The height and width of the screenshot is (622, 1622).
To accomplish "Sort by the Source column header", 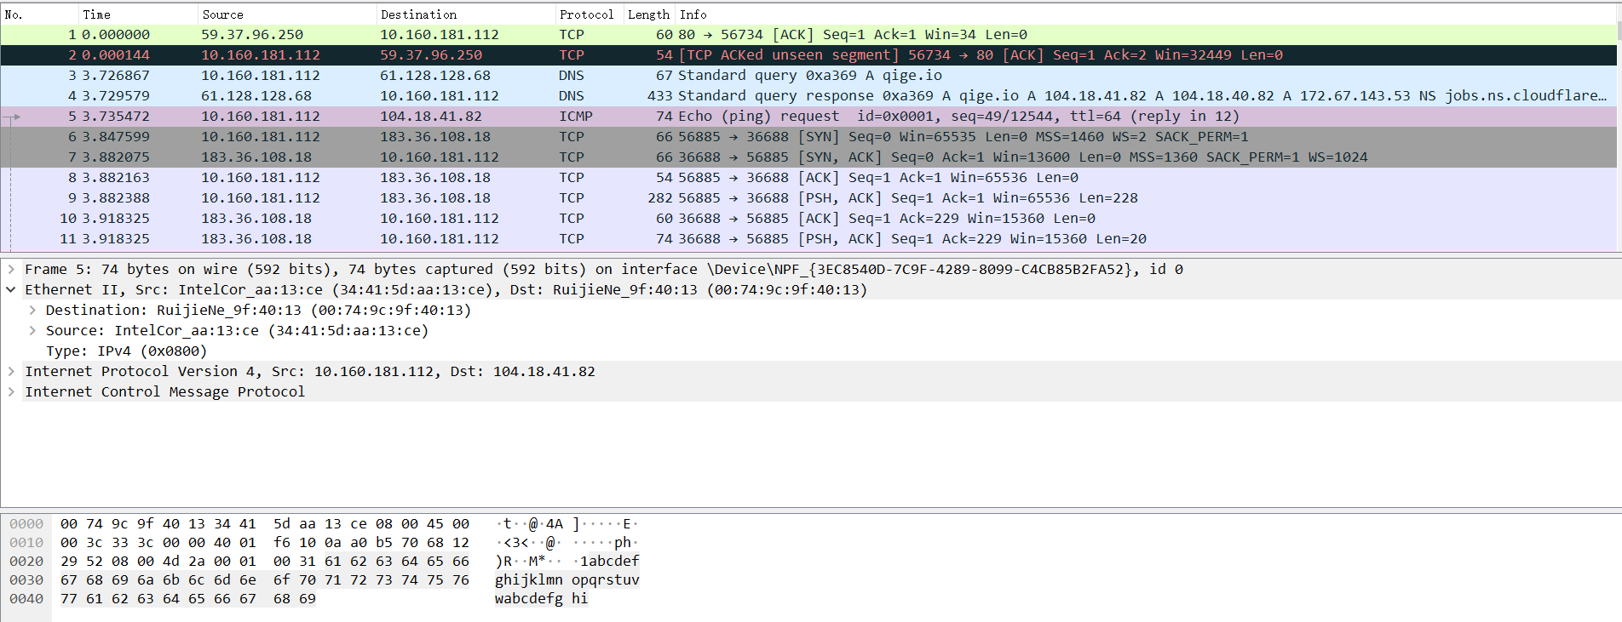I will (287, 14).
